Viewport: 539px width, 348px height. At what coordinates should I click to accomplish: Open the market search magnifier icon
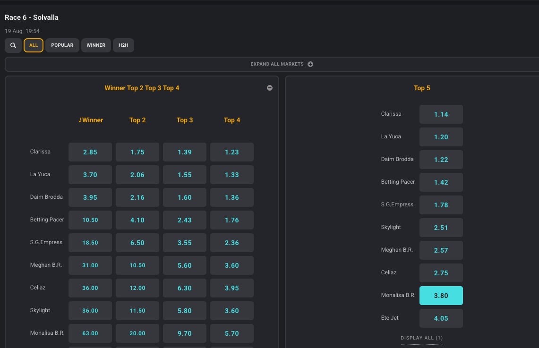(x=13, y=45)
